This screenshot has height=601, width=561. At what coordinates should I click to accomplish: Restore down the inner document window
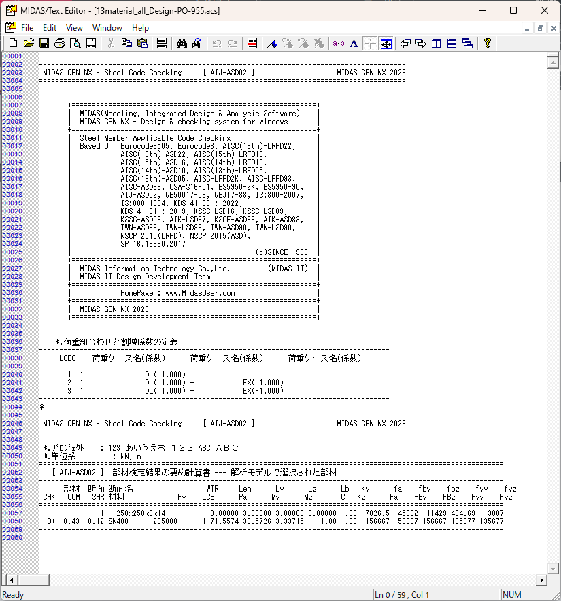541,28
